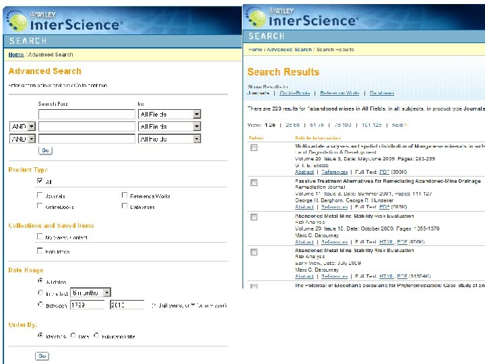Open HTML full text of October 2009 article
485x364 pixels.
point(387,242)
